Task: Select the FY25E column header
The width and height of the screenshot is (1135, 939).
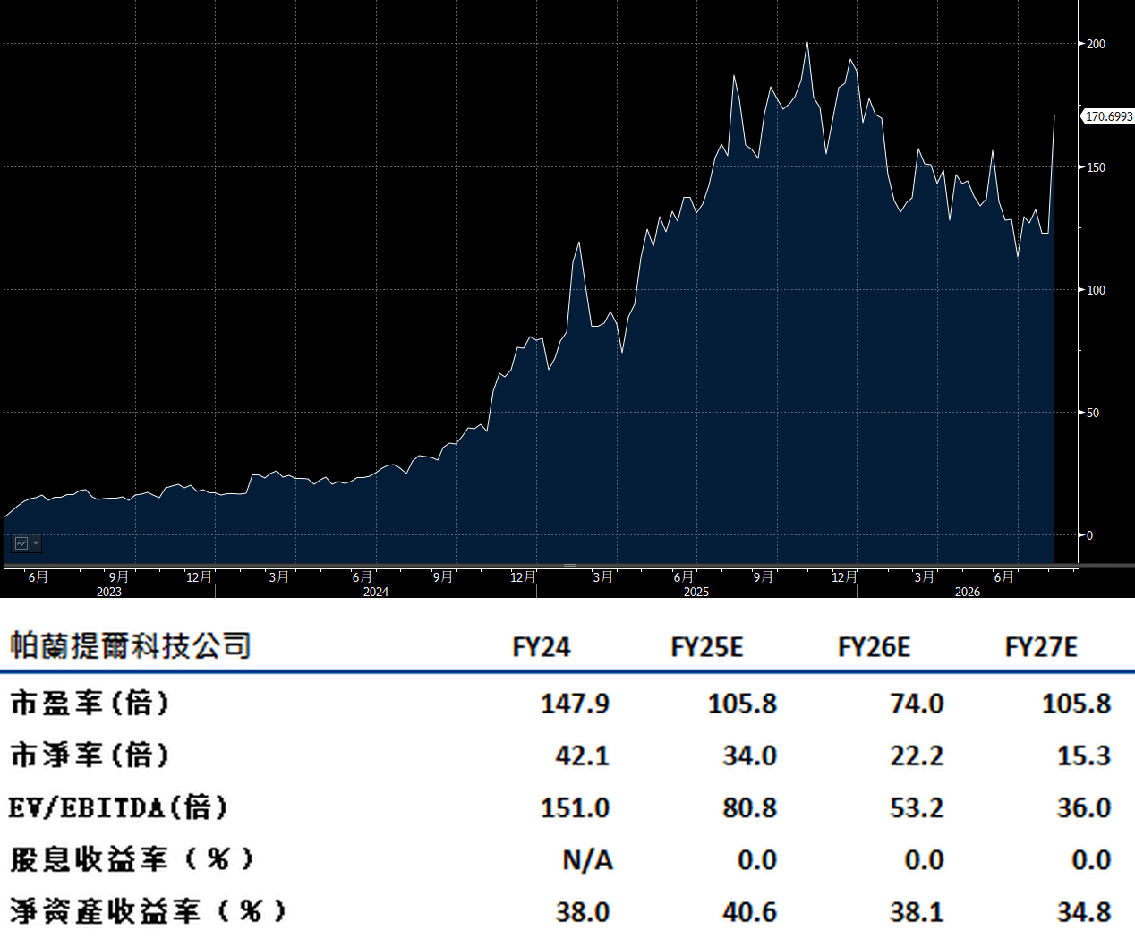Action: coord(707,647)
